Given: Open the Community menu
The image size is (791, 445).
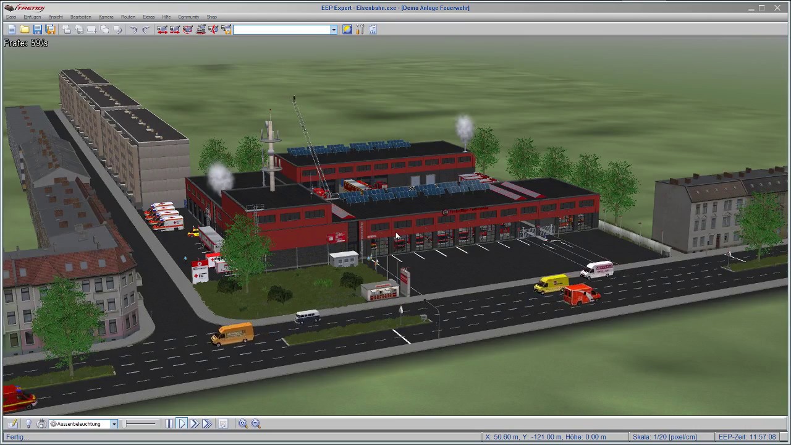Looking at the screenshot, I should 188,17.
